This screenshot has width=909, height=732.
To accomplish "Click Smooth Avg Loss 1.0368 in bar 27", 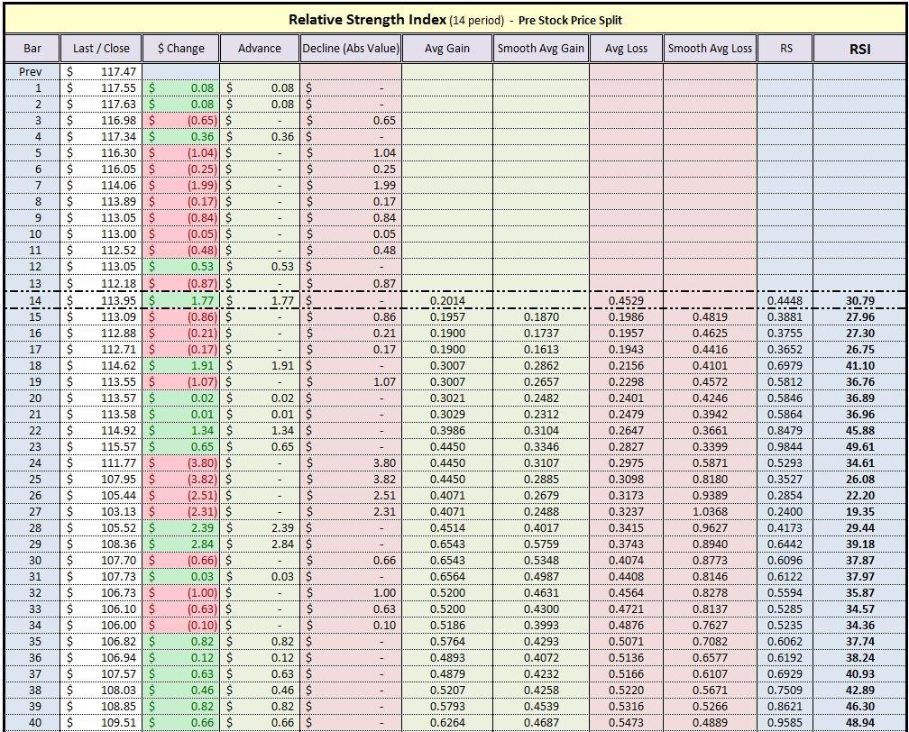I will [x=710, y=512].
